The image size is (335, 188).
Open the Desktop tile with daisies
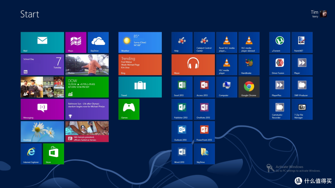coord(42,132)
